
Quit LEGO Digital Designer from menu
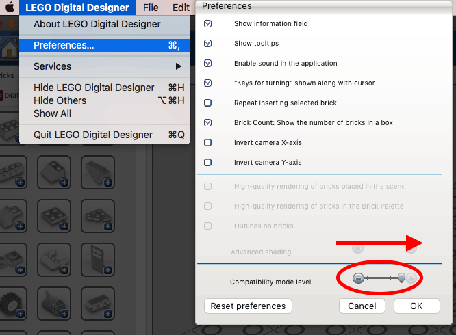click(105, 135)
